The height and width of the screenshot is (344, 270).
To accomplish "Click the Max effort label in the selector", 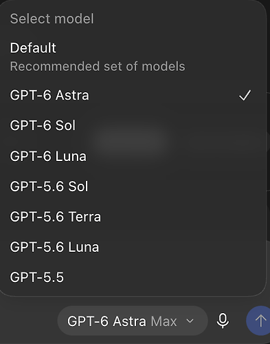I will tap(164, 321).
